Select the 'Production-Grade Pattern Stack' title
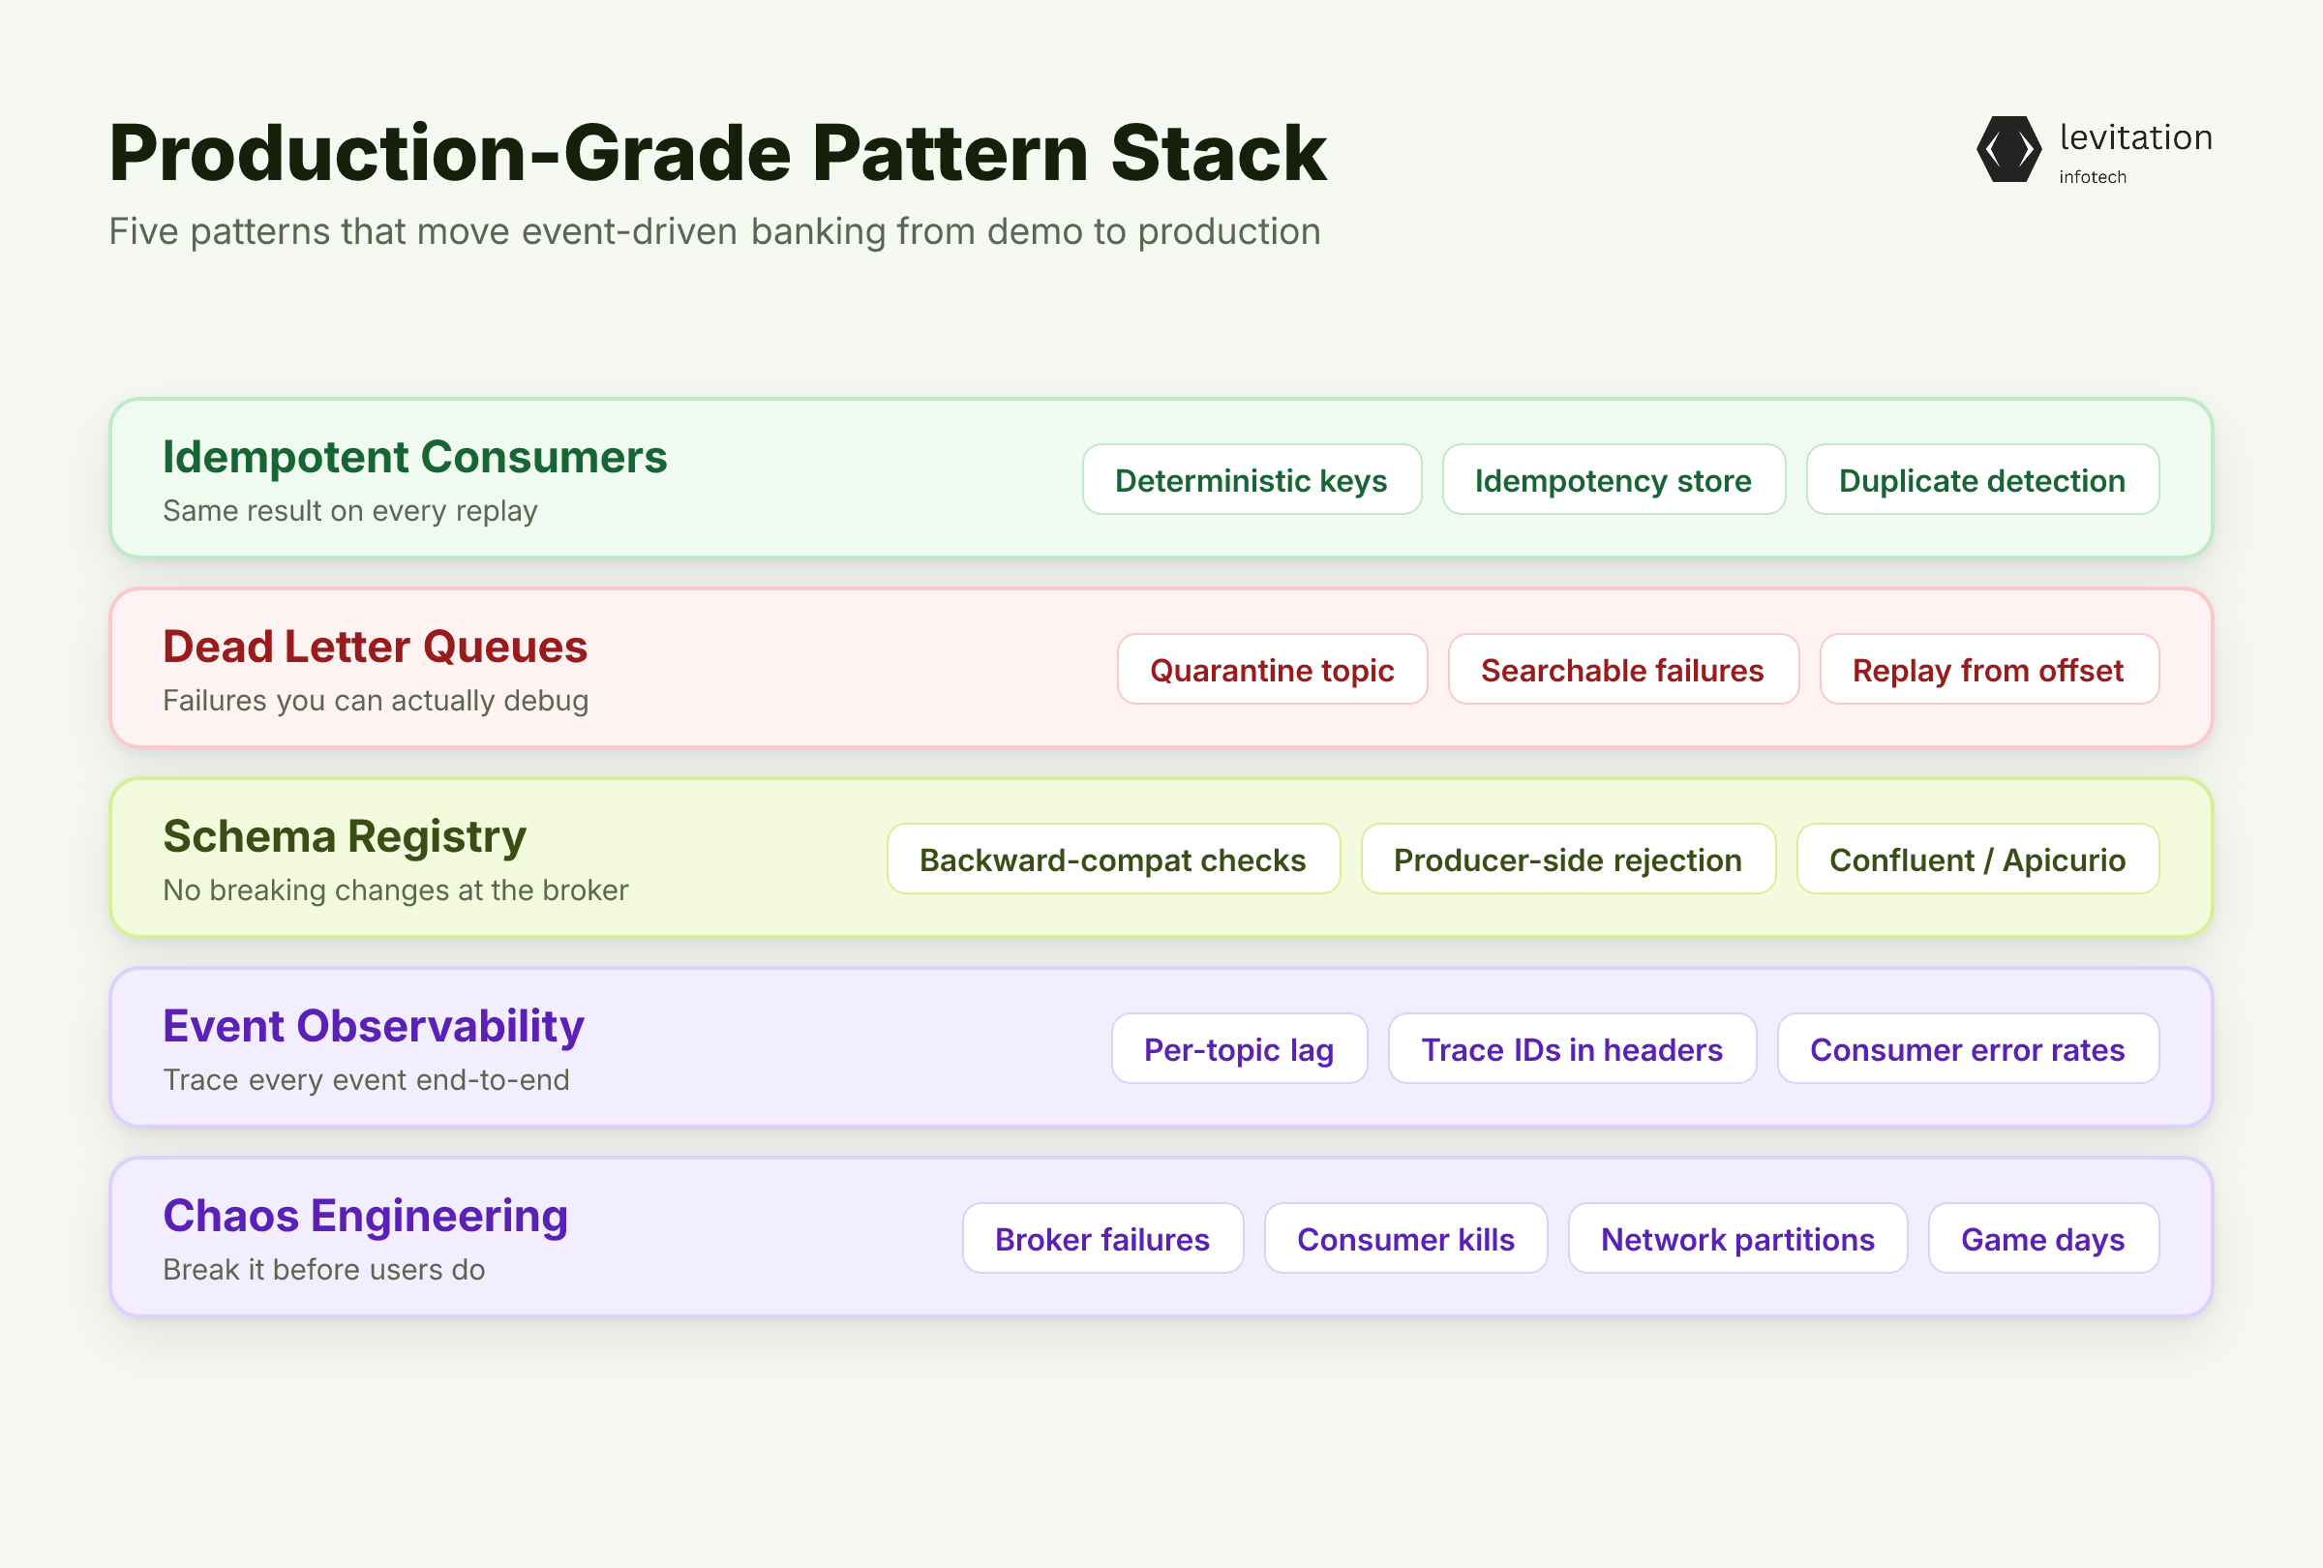The image size is (2323, 1568). (x=716, y=153)
